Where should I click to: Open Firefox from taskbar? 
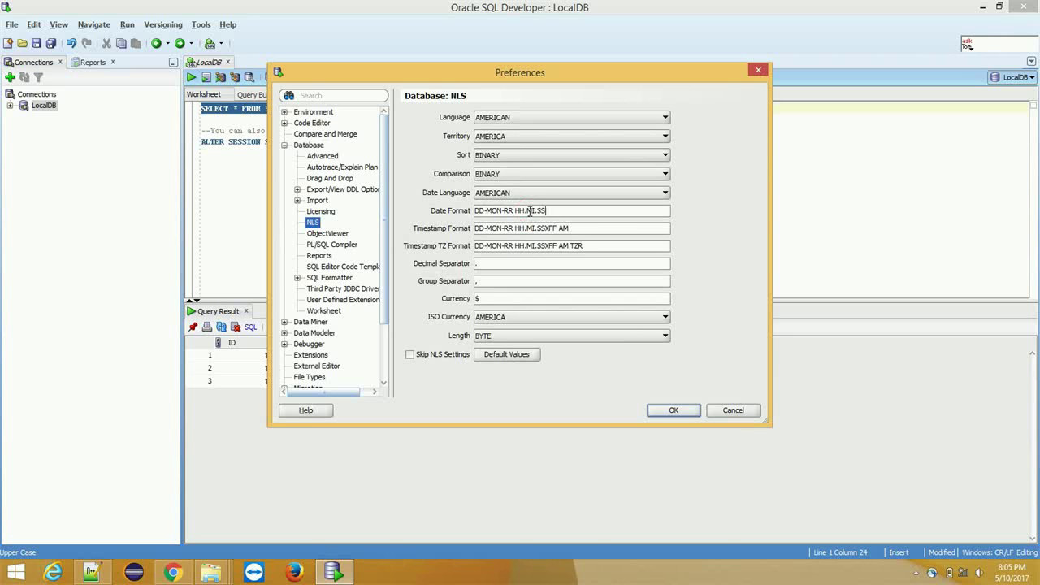(x=294, y=572)
